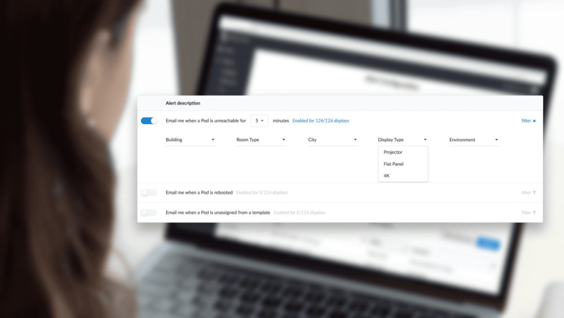Click 'Enabled for 126/126 displays' link

click(320, 121)
